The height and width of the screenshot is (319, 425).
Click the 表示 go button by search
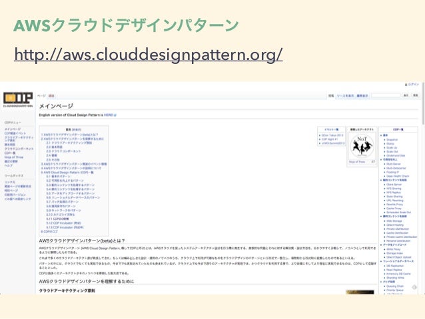pyautogui.click(x=406, y=95)
